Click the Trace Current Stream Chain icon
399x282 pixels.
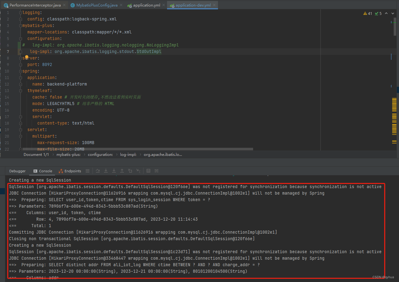click(x=156, y=171)
